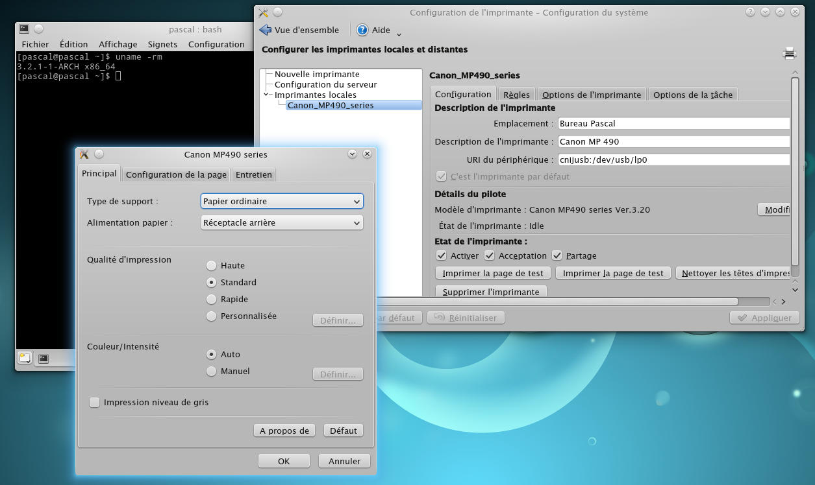Click the printer icon in configuration header
Screen dimensions: 815x485
[790, 53]
